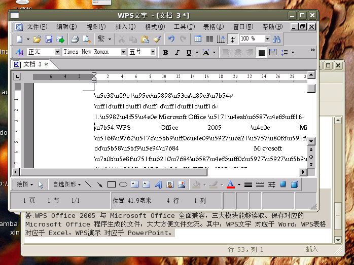Click the Format Painter brush icon
354x265 pixels.
(x=157, y=39)
